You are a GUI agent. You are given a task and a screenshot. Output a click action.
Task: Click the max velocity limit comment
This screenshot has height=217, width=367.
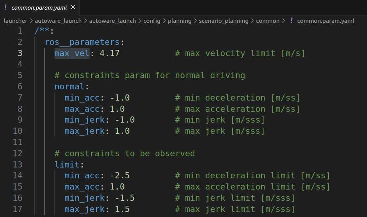pos(240,53)
